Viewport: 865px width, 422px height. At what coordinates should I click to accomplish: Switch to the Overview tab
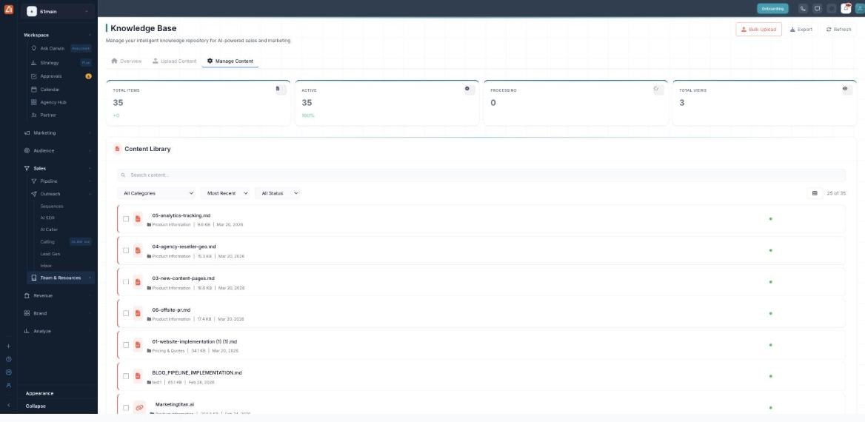(127, 61)
